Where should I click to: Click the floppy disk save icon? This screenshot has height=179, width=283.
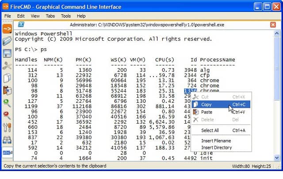click(x=7, y=54)
